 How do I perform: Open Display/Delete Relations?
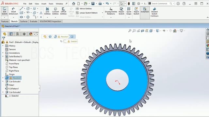pos(111,11)
